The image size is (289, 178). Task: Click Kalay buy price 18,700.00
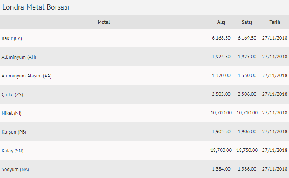point(221,150)
